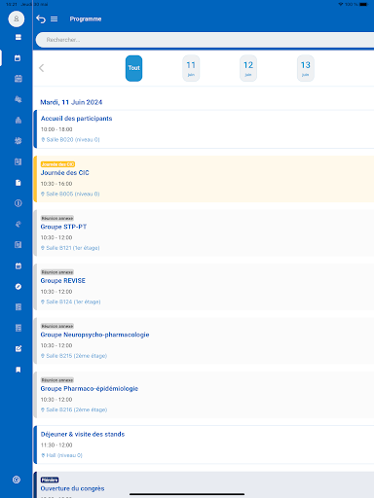Open the detailed agenda calendar icon with lines
The image size is (374, 498).
19,79
